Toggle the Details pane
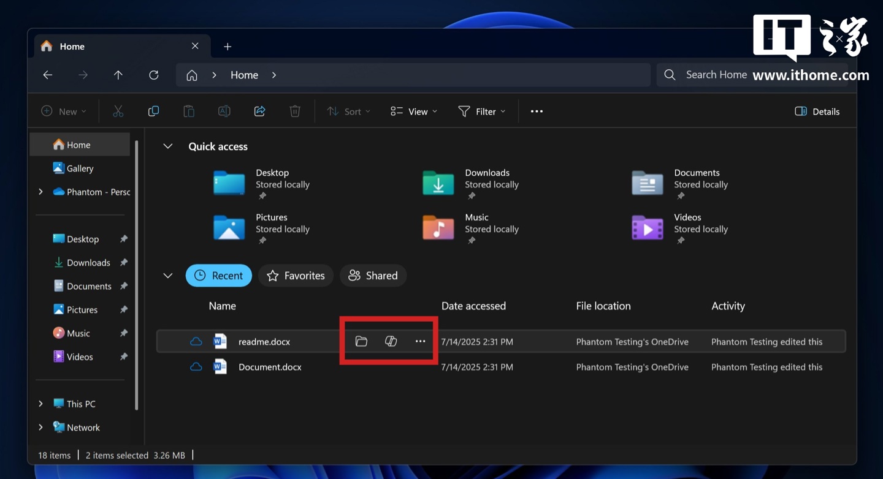Screen dimensions: 883x479 pyautogui.click(x=817, y=111)
